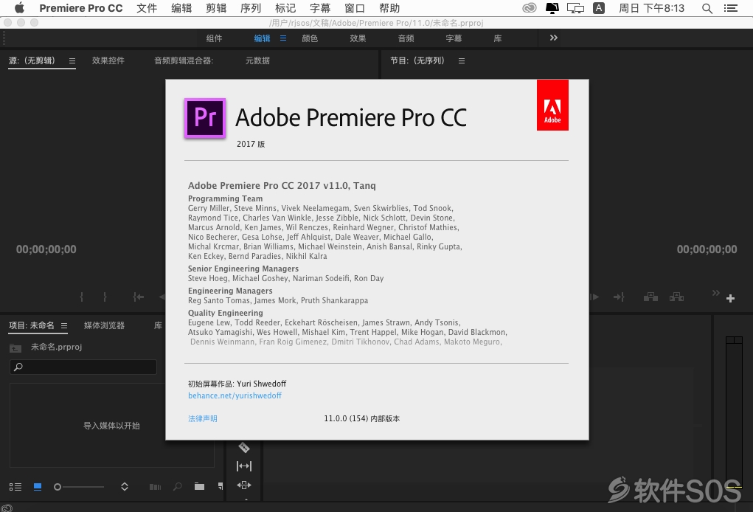Screen dimensions: 753x512
Task: Open the 序列 menu
Action: tap(251, 8)
